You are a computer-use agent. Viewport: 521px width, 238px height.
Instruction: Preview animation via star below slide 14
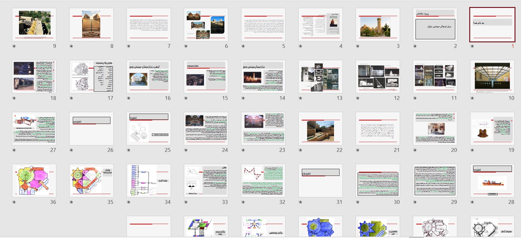pos(243,98)
